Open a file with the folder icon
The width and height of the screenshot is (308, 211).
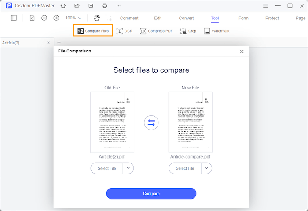pyautogui.click(x=77, y=6)
